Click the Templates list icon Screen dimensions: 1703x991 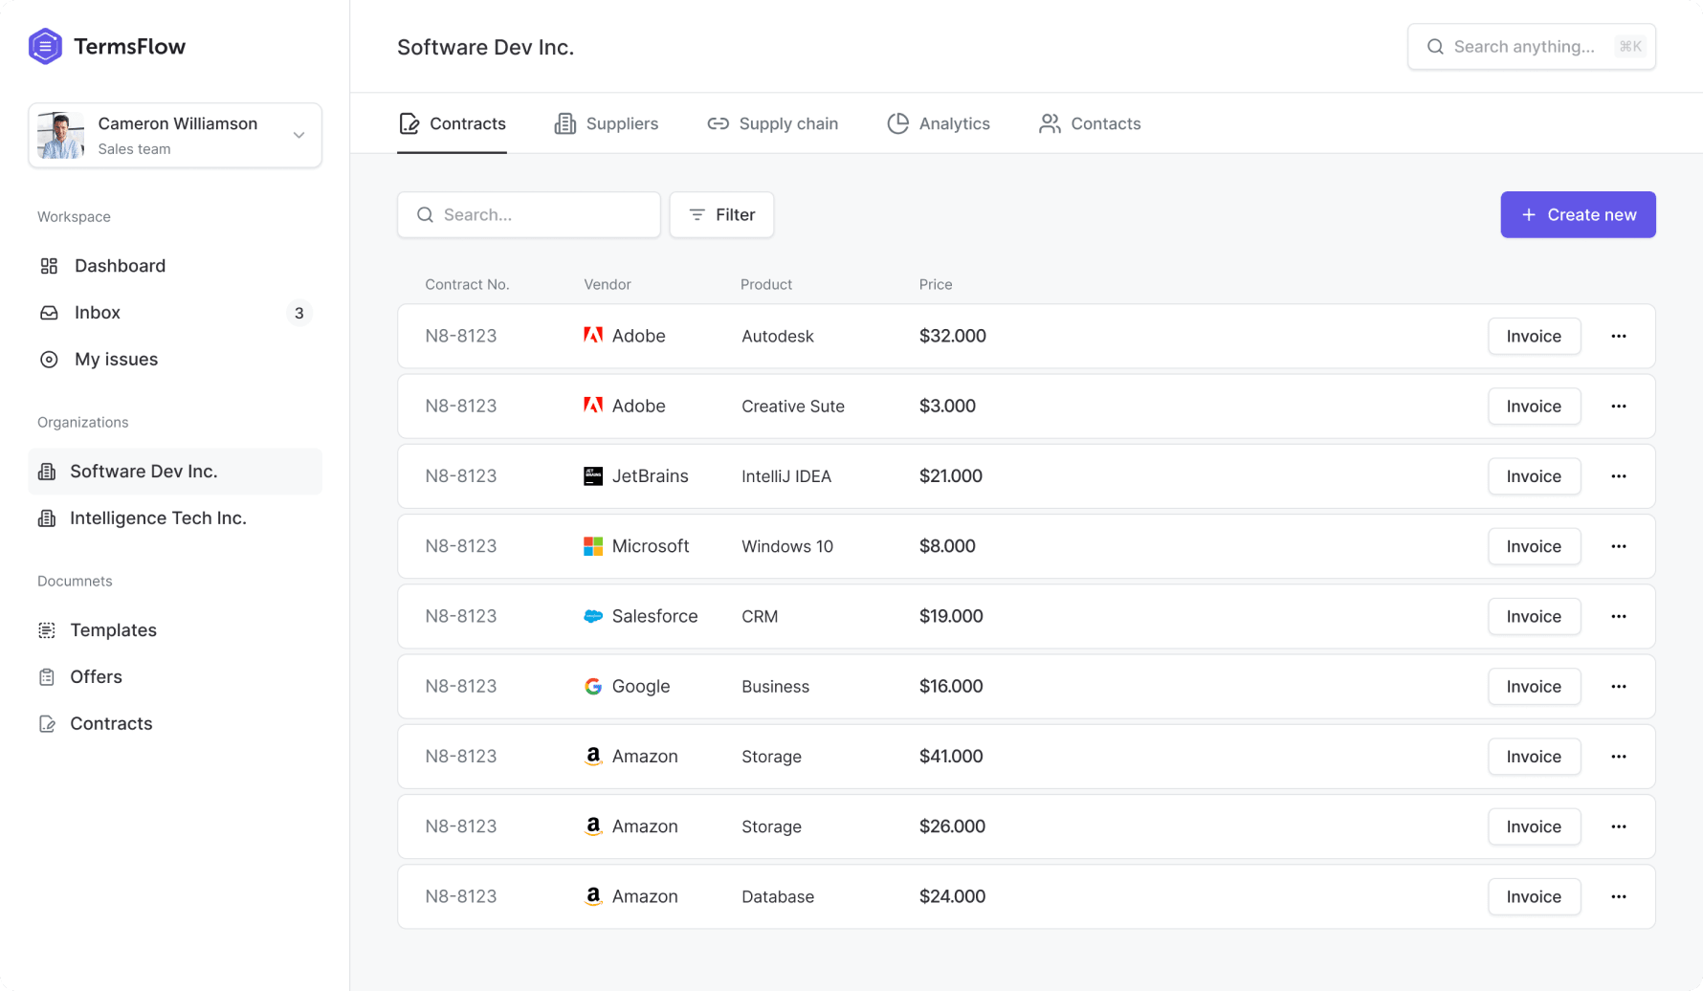pos(47,630)
